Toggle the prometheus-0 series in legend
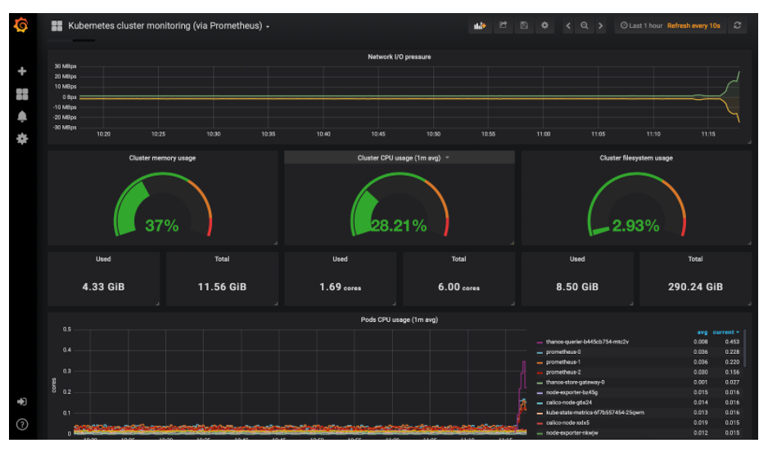This screenshot has width=768, height=452. tap(562, 352)
